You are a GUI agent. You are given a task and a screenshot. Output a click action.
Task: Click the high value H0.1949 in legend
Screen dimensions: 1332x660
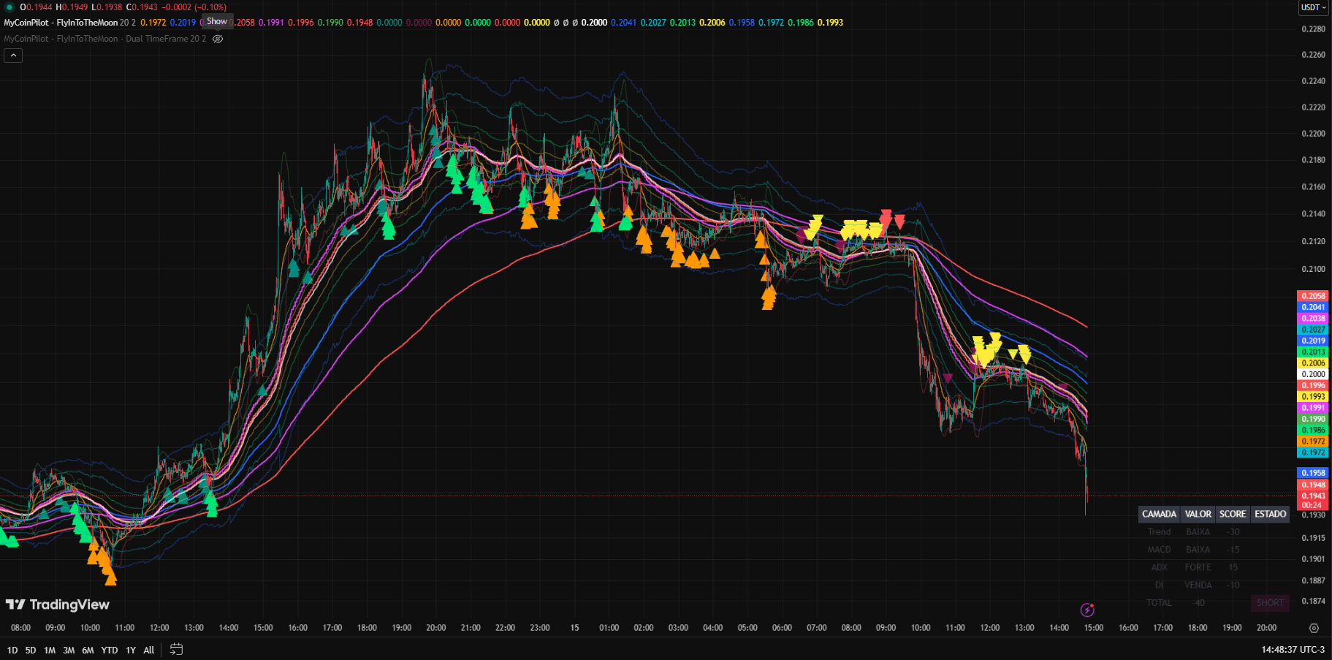(x=72, y=7)
